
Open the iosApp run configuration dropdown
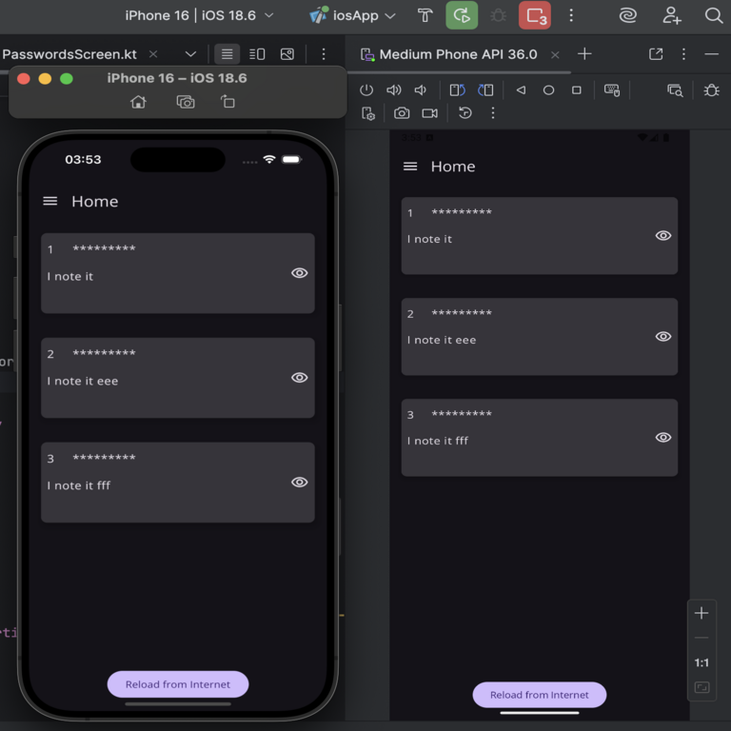click(x=352, y=15)
